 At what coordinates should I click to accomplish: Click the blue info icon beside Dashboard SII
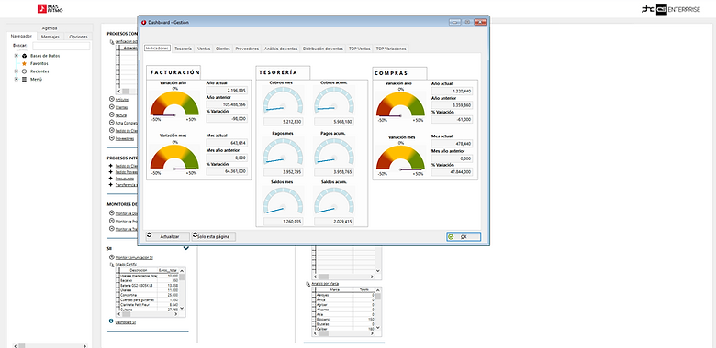pos(111,321)
